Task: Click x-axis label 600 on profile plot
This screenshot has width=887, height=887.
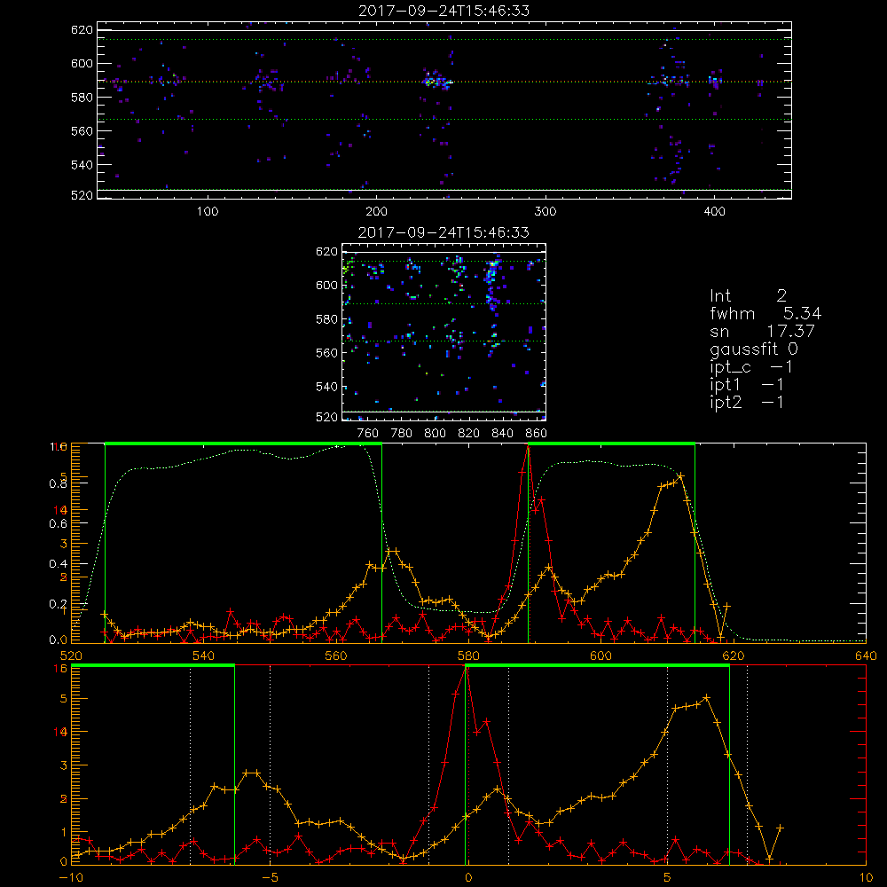Action: click(x=600, y=655)
